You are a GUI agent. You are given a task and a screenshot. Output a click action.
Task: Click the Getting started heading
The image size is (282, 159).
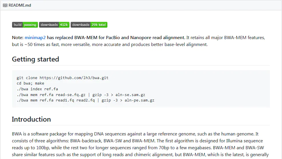(35, 59)
